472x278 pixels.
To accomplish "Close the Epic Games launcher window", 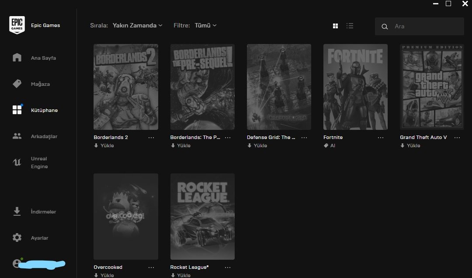I will [x=465, y=3].
